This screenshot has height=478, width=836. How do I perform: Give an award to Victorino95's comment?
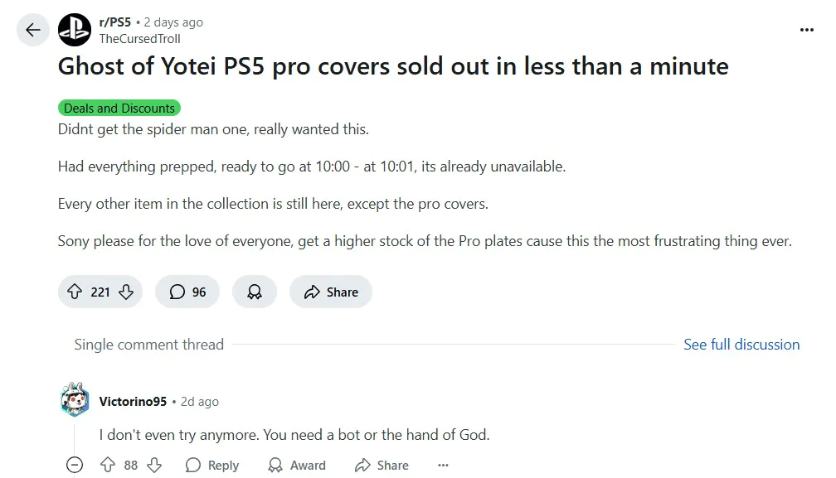point(296,465)
